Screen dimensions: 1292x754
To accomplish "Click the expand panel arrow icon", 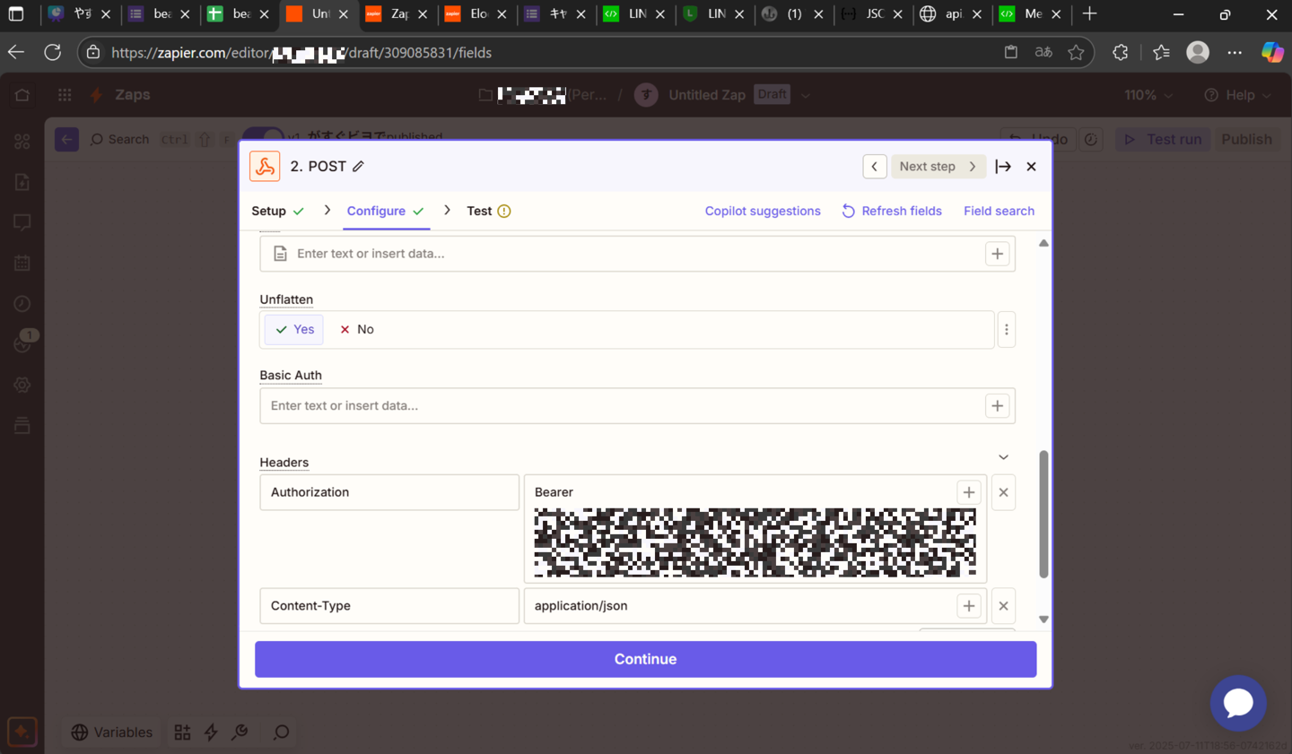I will point(1003,167).
